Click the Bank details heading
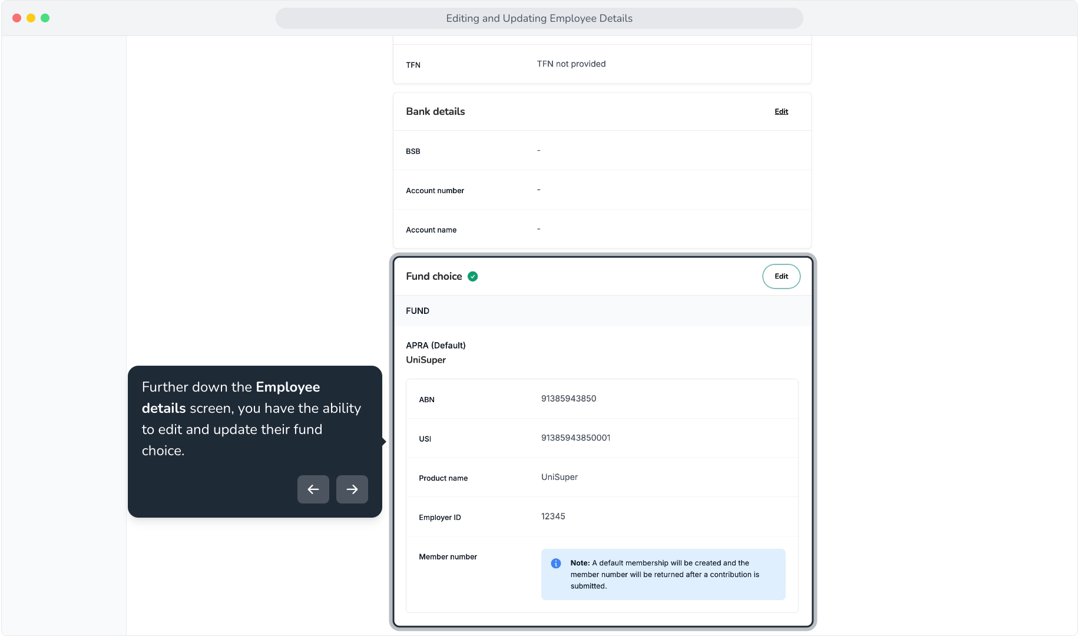 [x=435, y=111]
